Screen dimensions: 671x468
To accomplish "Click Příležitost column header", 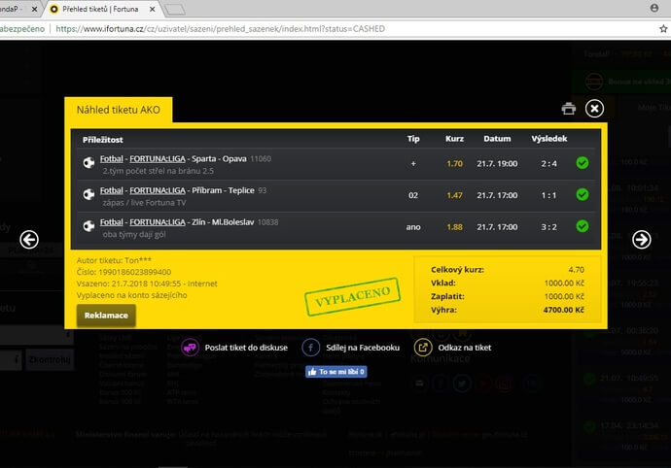I will tap(103, 140).
